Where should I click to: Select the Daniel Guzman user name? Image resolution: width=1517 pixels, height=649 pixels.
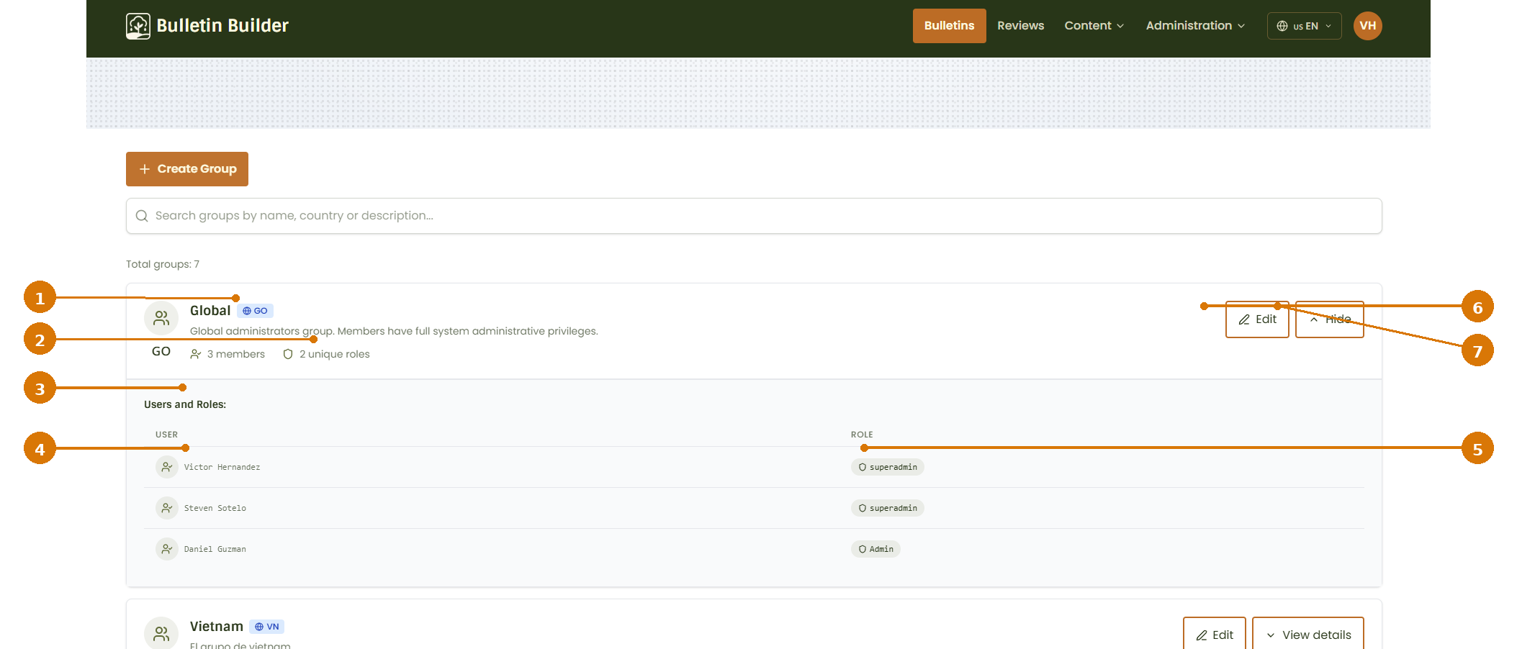(x=215, y=549)
